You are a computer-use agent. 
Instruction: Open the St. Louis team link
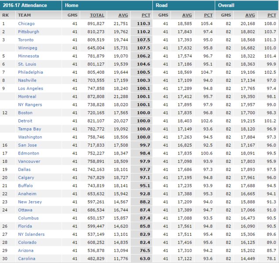coord(27,64)
